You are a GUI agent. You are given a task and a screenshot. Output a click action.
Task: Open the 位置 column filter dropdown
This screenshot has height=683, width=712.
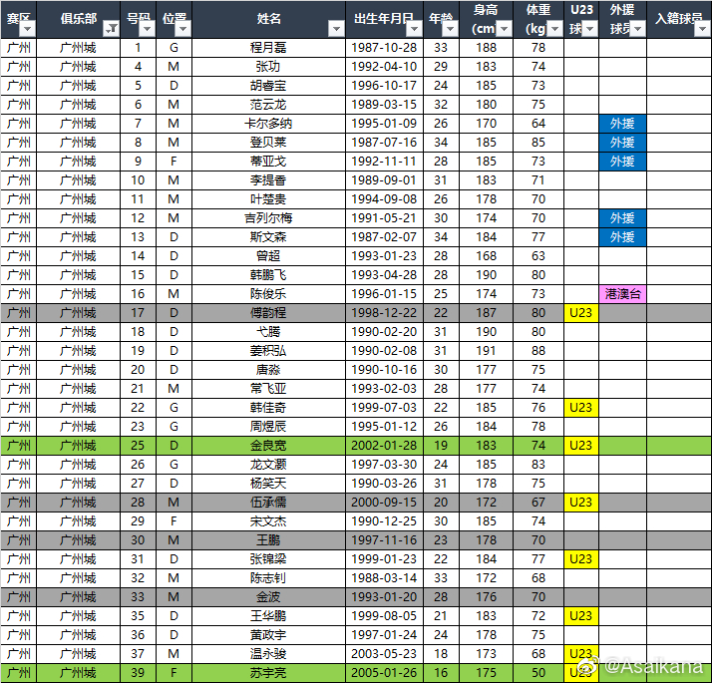[x=181, y=29]
